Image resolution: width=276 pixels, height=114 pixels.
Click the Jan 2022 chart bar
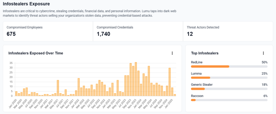coord(78,87)
